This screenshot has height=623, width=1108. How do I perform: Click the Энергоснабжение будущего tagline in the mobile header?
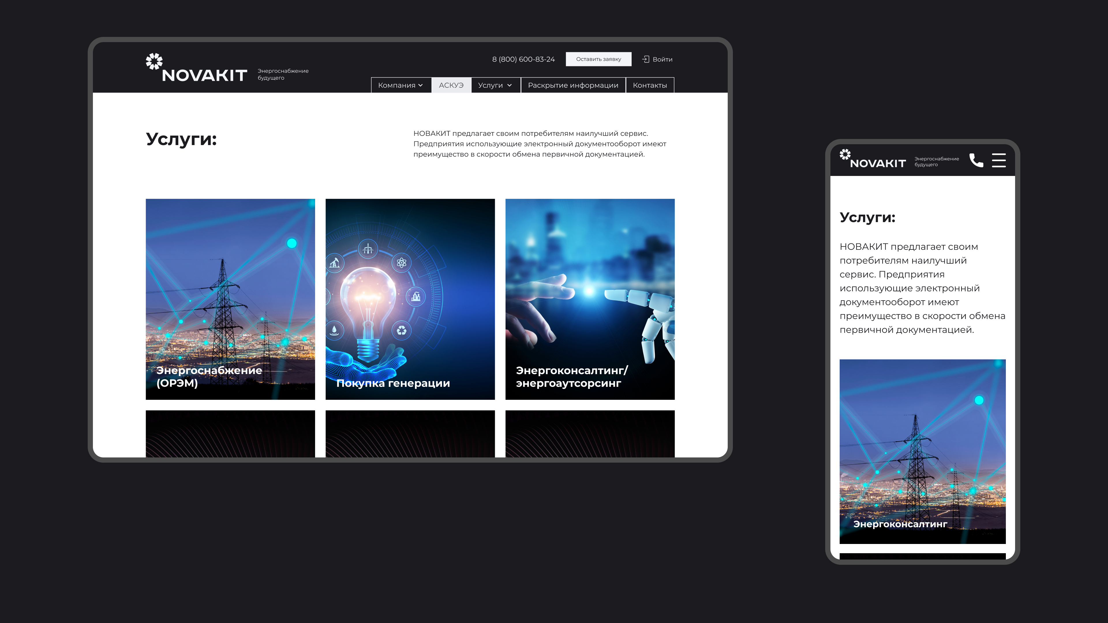pyautogui.click(x=936, y=161)
